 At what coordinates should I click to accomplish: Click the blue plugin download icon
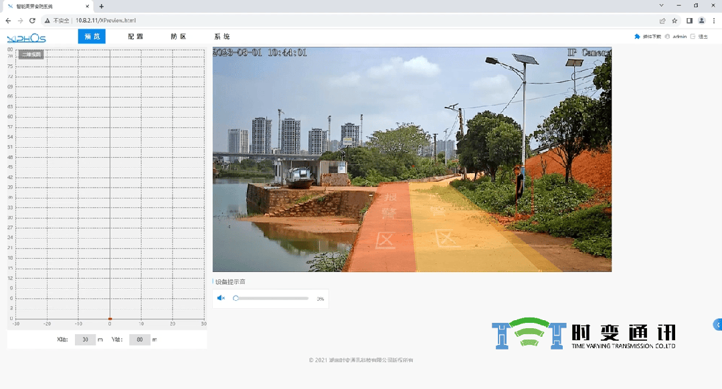pyautogui.click(x=637, y=37)
